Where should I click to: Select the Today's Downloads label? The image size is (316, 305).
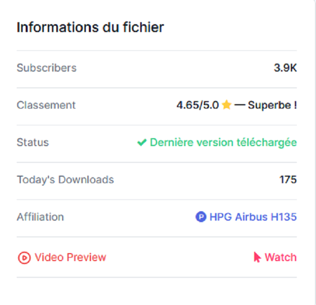click(x=65, y=179)
